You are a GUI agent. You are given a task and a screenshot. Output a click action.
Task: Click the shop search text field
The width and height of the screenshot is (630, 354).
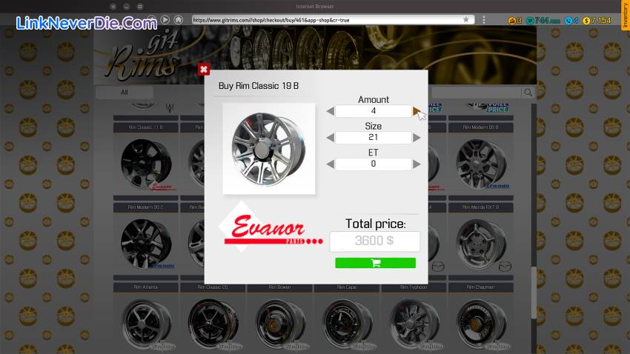(x=477, y=93)
